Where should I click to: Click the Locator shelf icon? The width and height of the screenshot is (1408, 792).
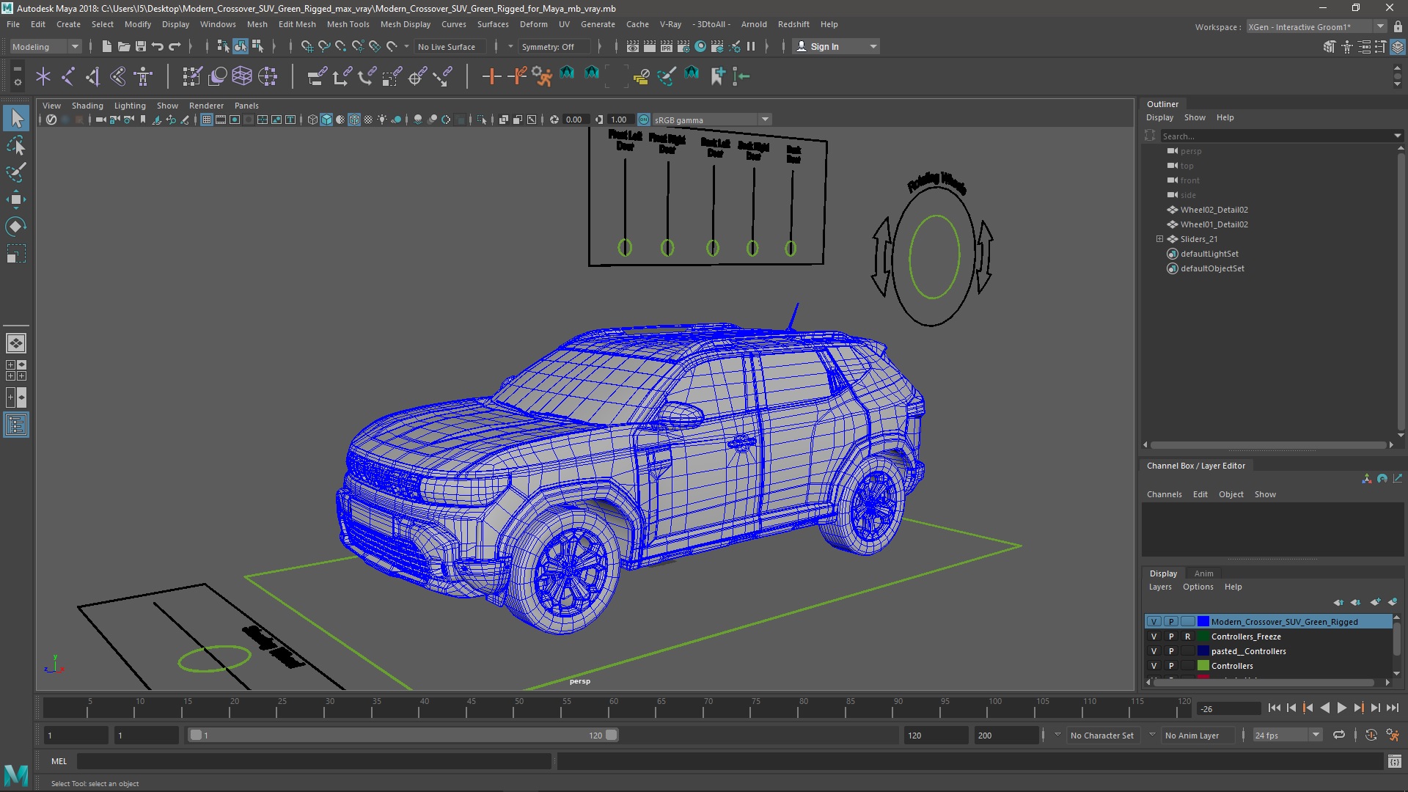pos(43,76)
